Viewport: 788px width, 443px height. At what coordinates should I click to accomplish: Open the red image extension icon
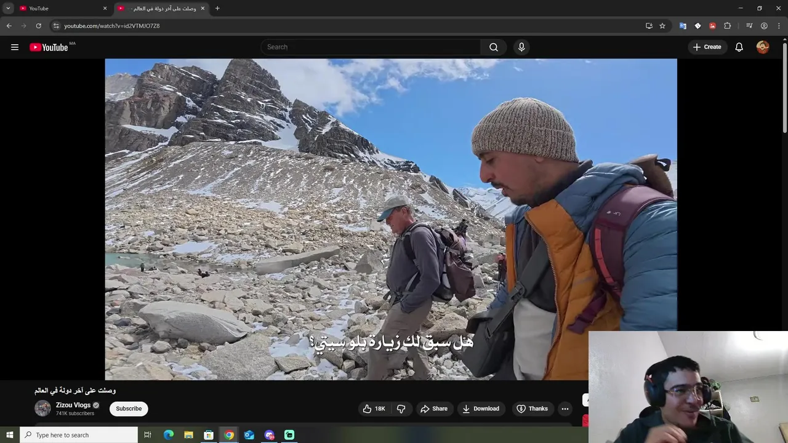(712, 26)
